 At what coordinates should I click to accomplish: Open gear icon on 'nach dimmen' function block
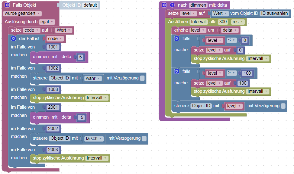[x=164, y=5]
